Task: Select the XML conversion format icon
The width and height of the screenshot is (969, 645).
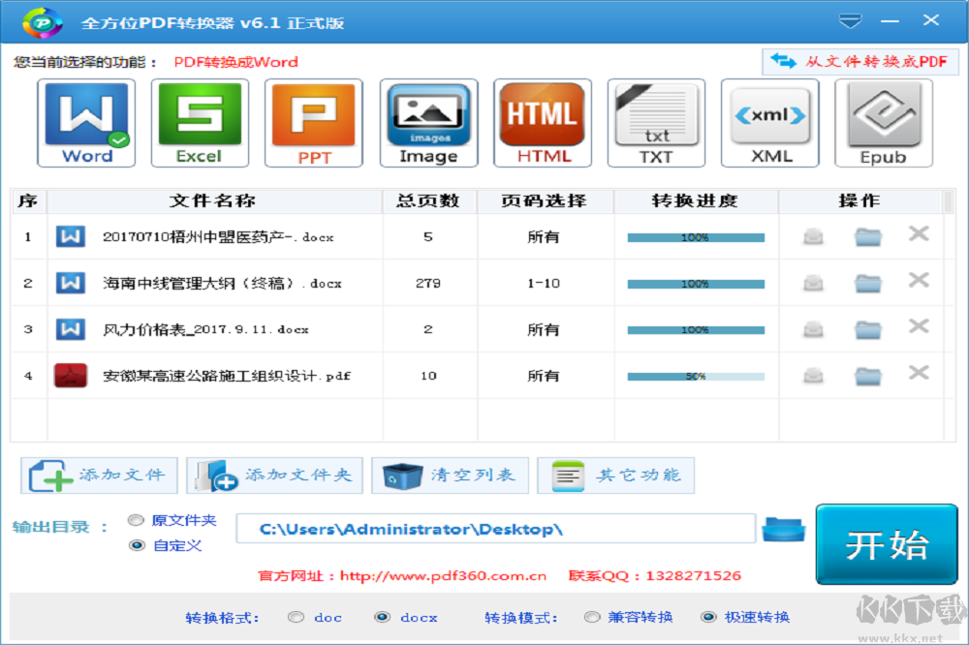Action: [770, 122]
